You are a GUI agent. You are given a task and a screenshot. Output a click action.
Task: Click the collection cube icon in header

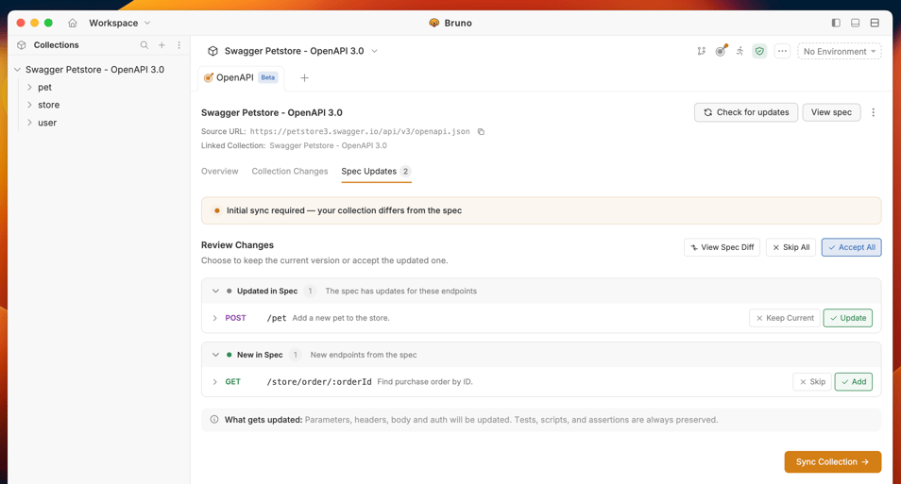pyautogui.click(x=212, y=51)
